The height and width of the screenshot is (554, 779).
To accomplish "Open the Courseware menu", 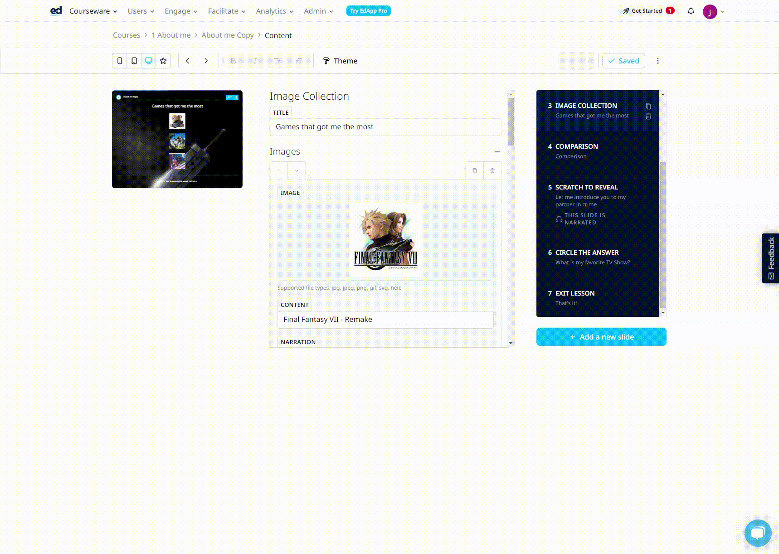I will coord(93,11).
